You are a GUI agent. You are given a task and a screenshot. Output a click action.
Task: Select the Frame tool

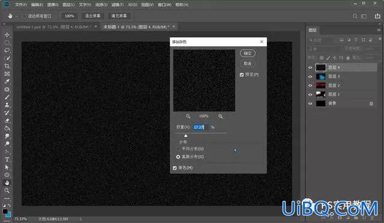(x=7, y=74)
